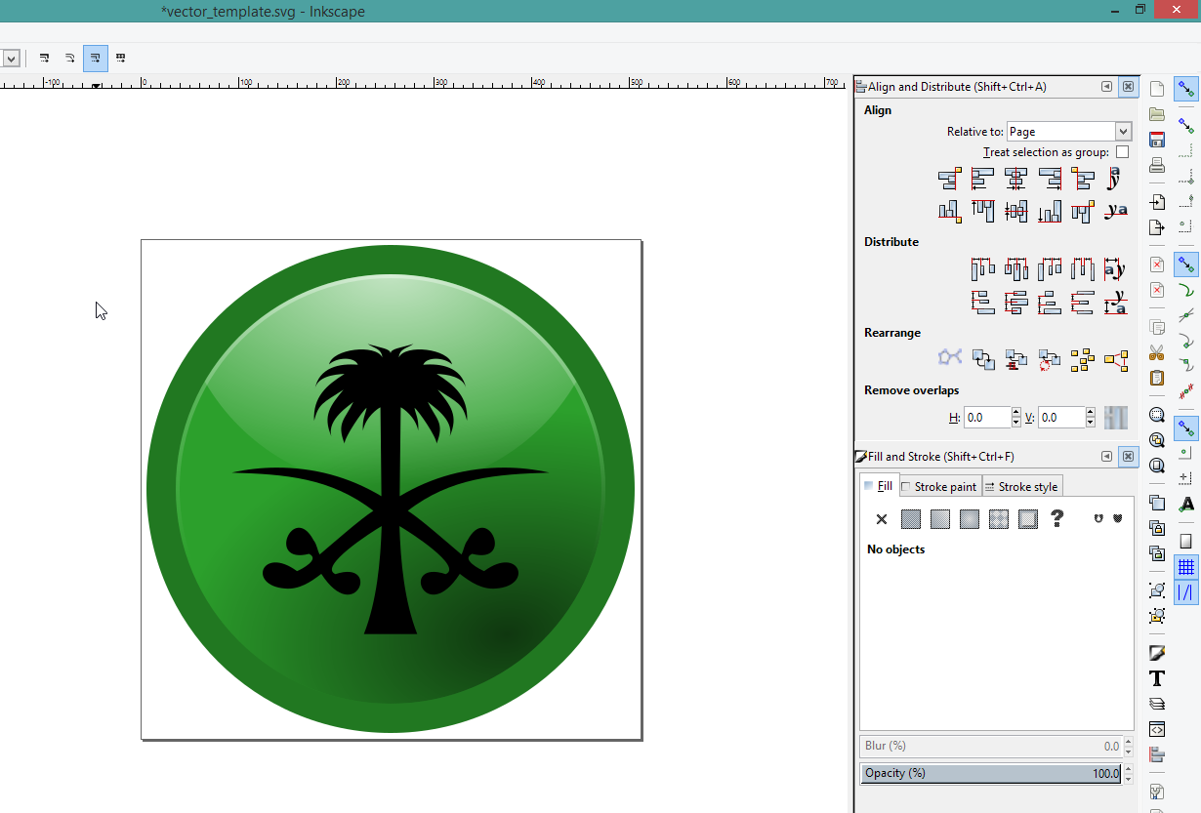Set fill rule to nonzero
The width and height of the screenshot is (1201, 813).
click(1118, 519)
